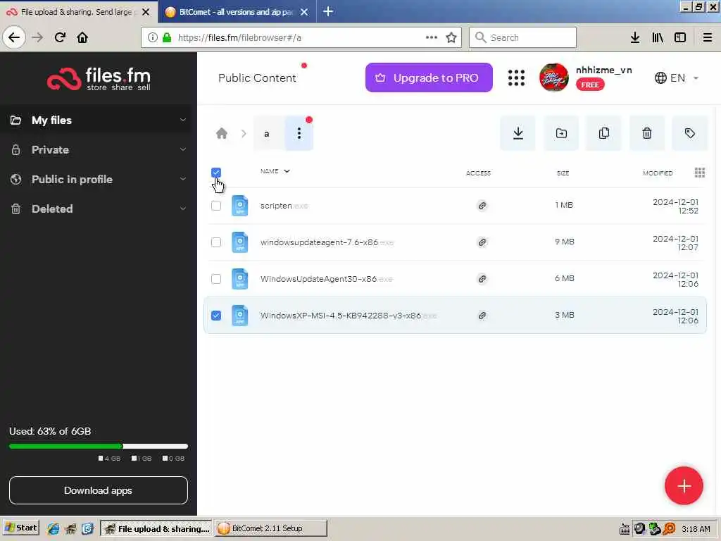Switch to BitComet 2.11 Setup in the taskbar
Viewport: 721px width, 541px height.
[271, 528]
